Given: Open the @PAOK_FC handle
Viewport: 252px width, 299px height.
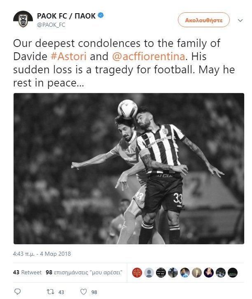Looking at the screenshot, I should click(x=51, y=25).
